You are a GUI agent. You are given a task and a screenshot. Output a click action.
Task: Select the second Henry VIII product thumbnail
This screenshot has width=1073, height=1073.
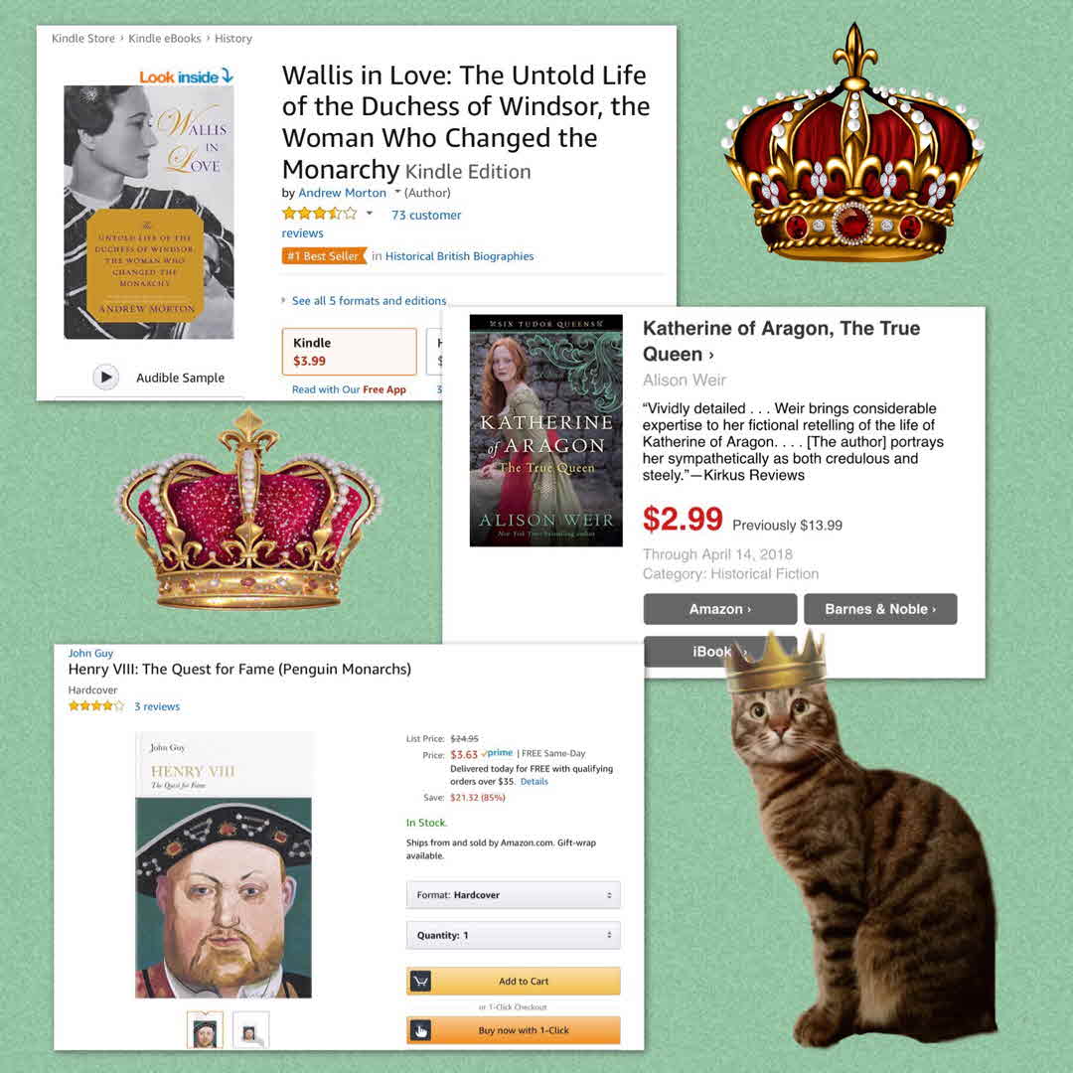(250, 1030)
